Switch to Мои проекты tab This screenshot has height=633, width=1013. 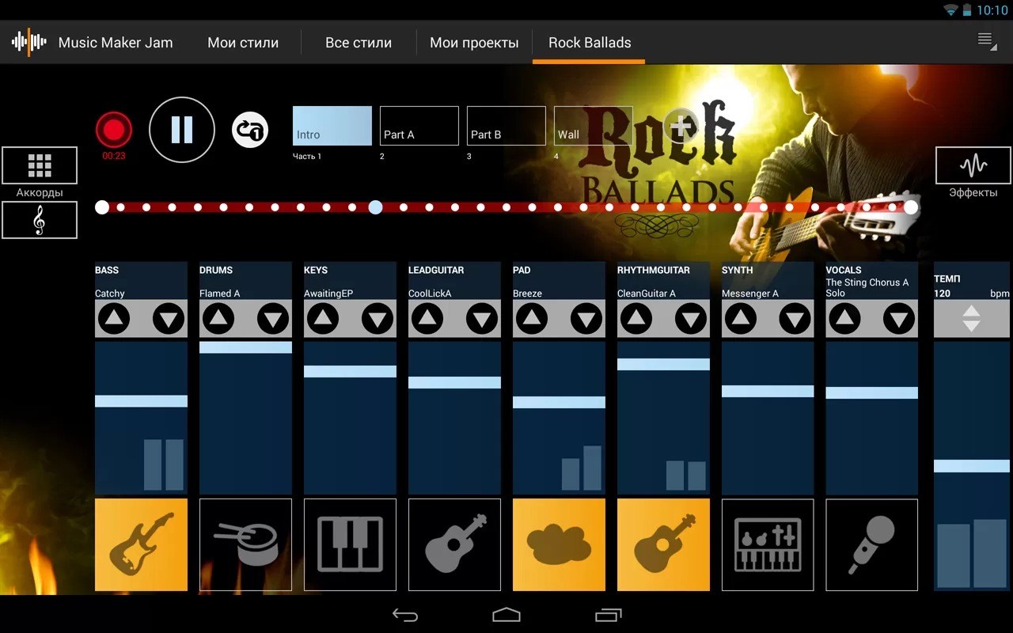pos(474,43)
